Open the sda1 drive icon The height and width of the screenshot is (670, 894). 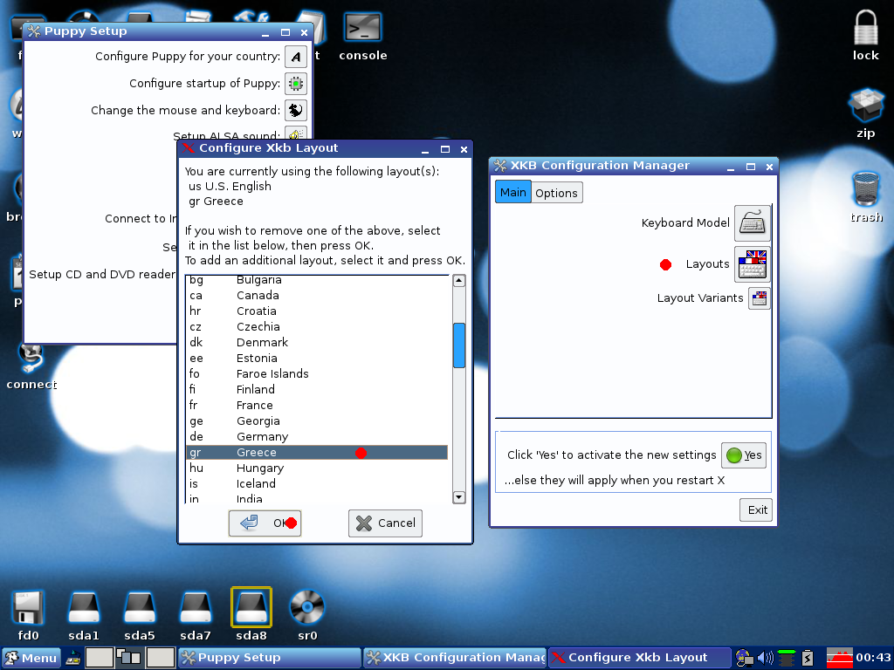tap(84, 615)
